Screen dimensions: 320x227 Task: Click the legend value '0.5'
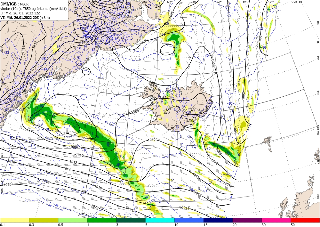[60, 225]
